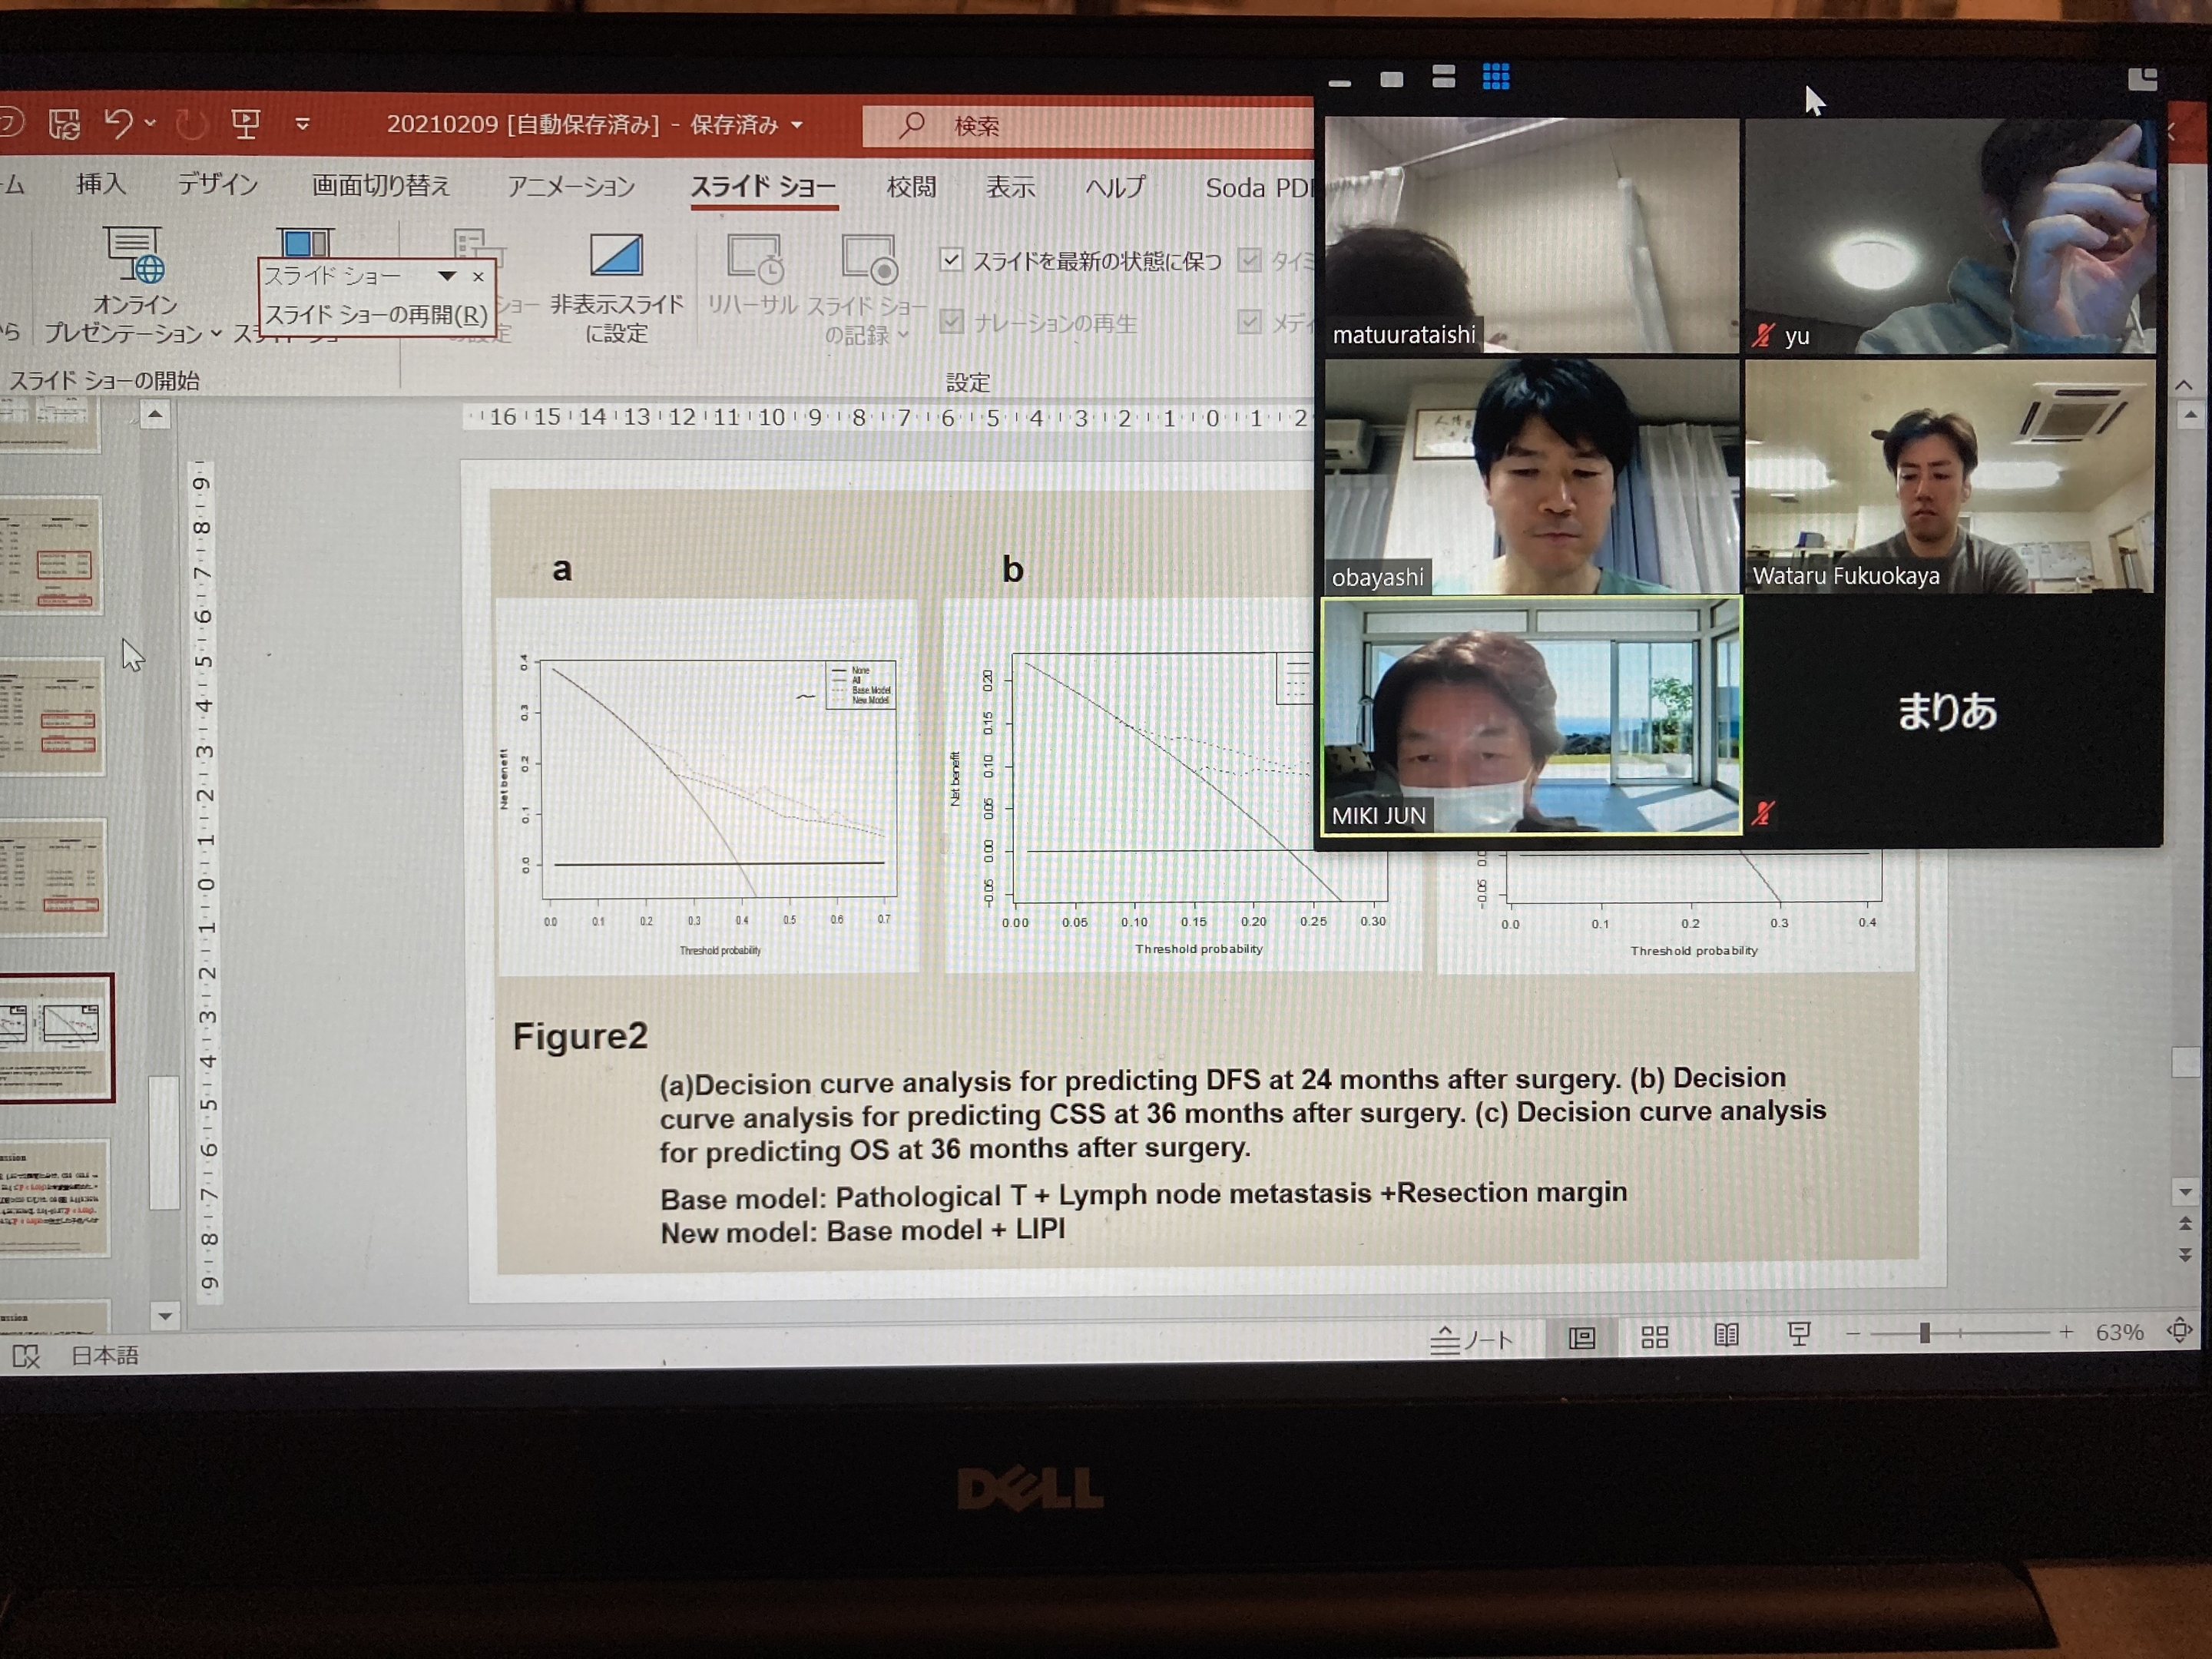
Task: Switch to 画面切り替え tab
Action: tap(381, 186)
